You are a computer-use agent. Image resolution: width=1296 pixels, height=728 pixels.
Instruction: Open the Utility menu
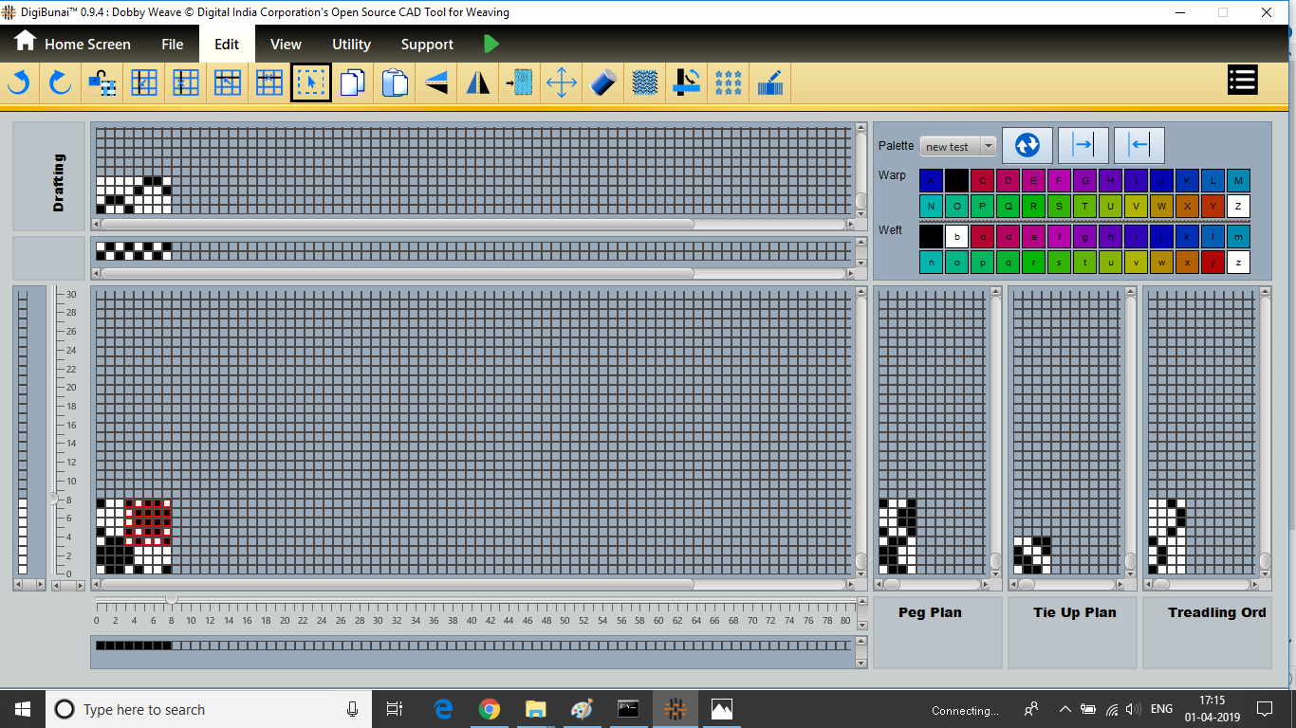351,45
